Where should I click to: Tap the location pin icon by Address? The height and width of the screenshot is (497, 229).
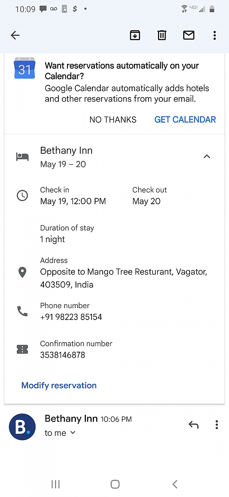click(23, 273)
